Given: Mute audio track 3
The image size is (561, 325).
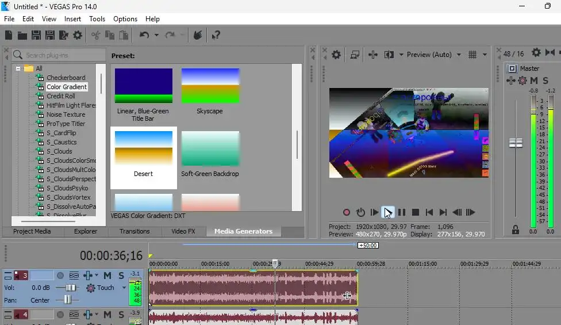Looking at the screenshot, I should coord(107,276).
